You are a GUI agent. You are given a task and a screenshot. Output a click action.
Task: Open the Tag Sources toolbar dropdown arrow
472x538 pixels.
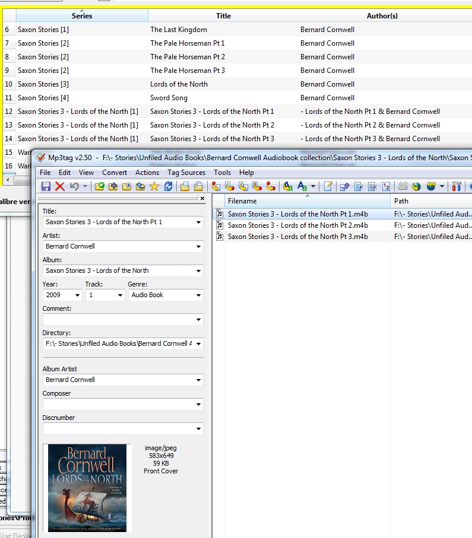(x=442, y=186)
